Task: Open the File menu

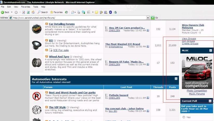Action: click(3, 7)
